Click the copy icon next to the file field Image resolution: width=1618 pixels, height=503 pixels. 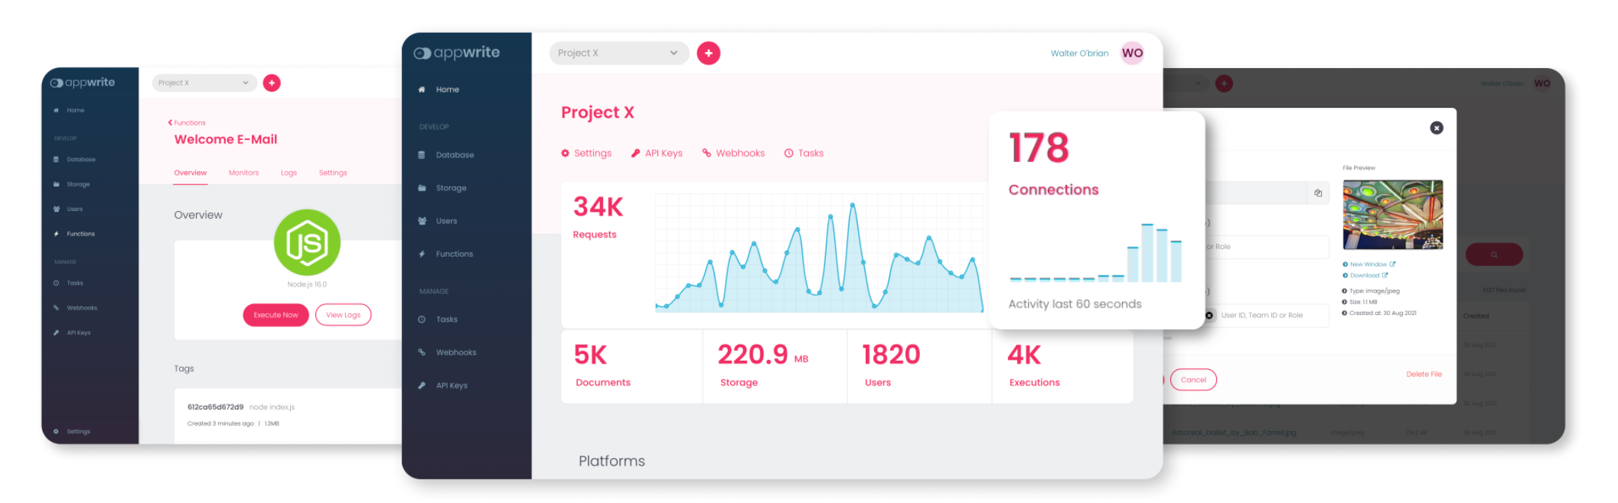coord(1318,193)
